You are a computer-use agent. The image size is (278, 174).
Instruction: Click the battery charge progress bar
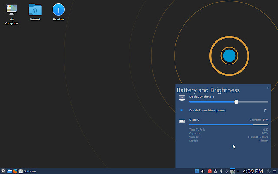(x=229, y=125)
